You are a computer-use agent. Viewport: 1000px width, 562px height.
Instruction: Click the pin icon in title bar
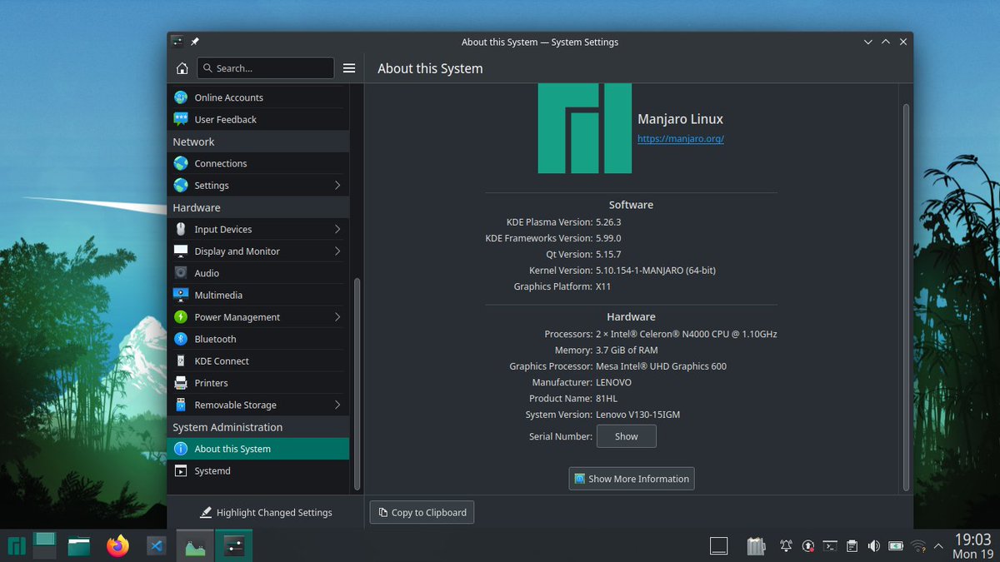[195, 42]
